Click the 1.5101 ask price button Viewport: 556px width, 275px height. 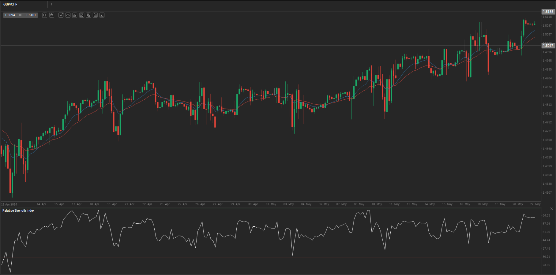31,15
